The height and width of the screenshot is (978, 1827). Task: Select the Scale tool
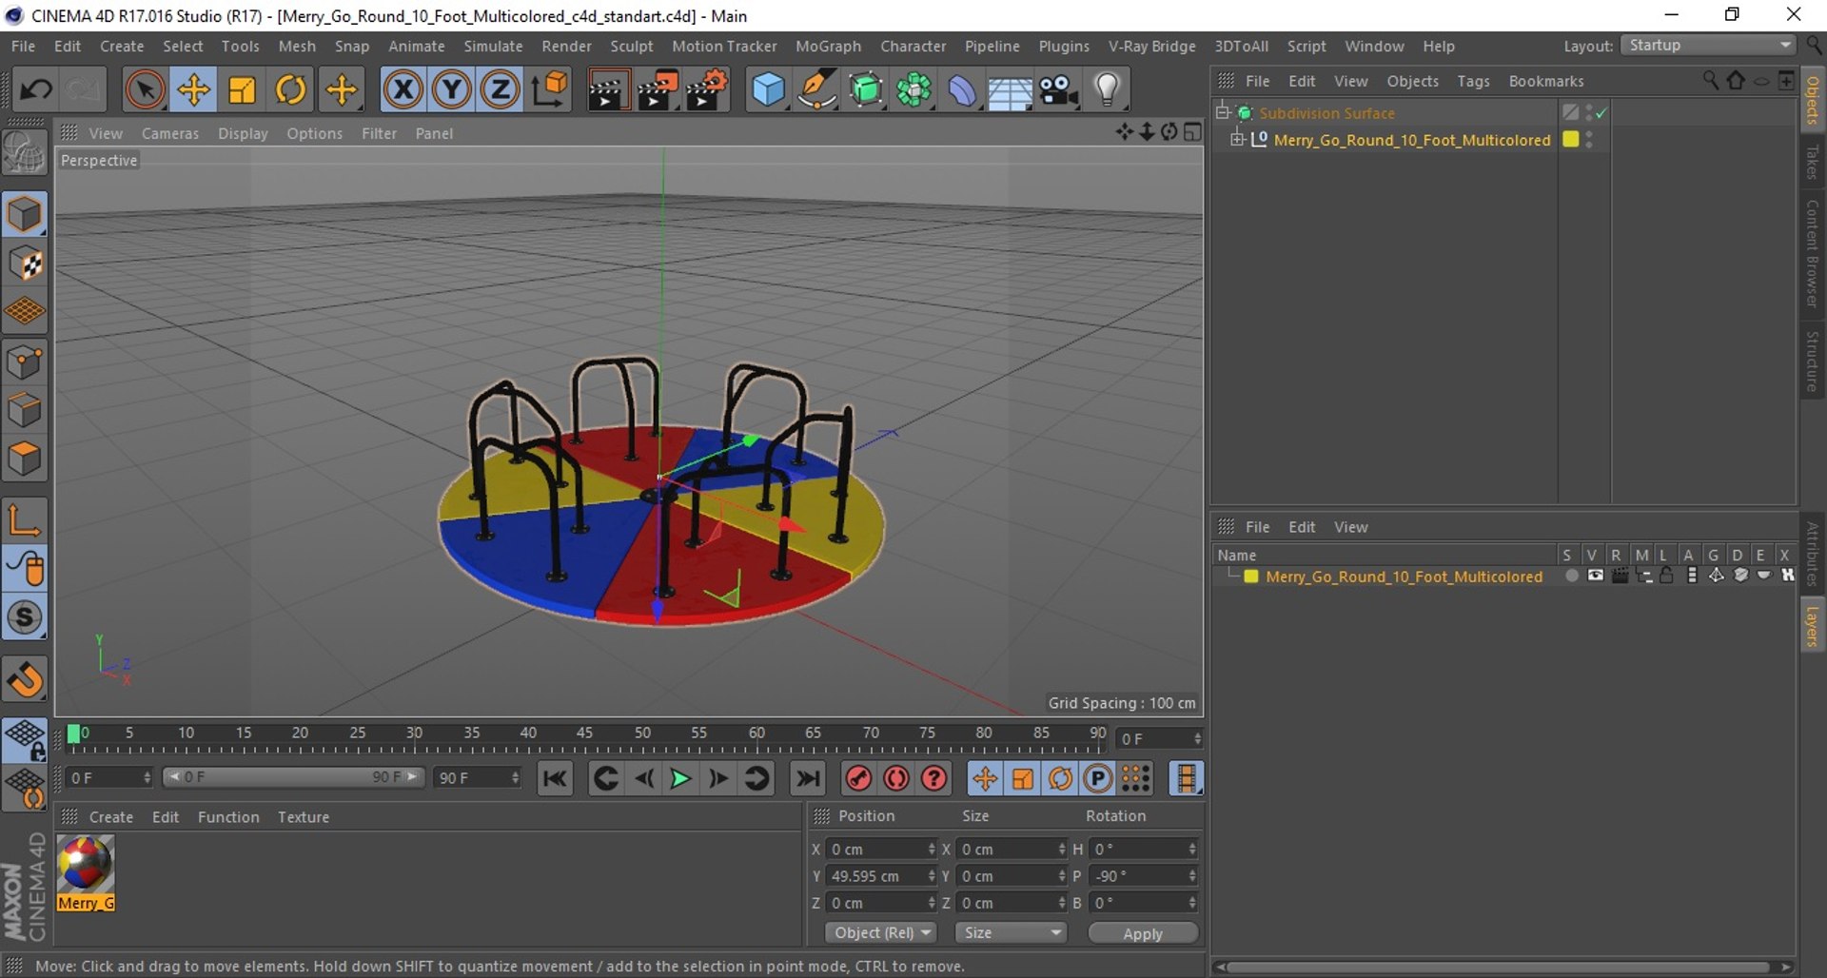coord(242,90)
